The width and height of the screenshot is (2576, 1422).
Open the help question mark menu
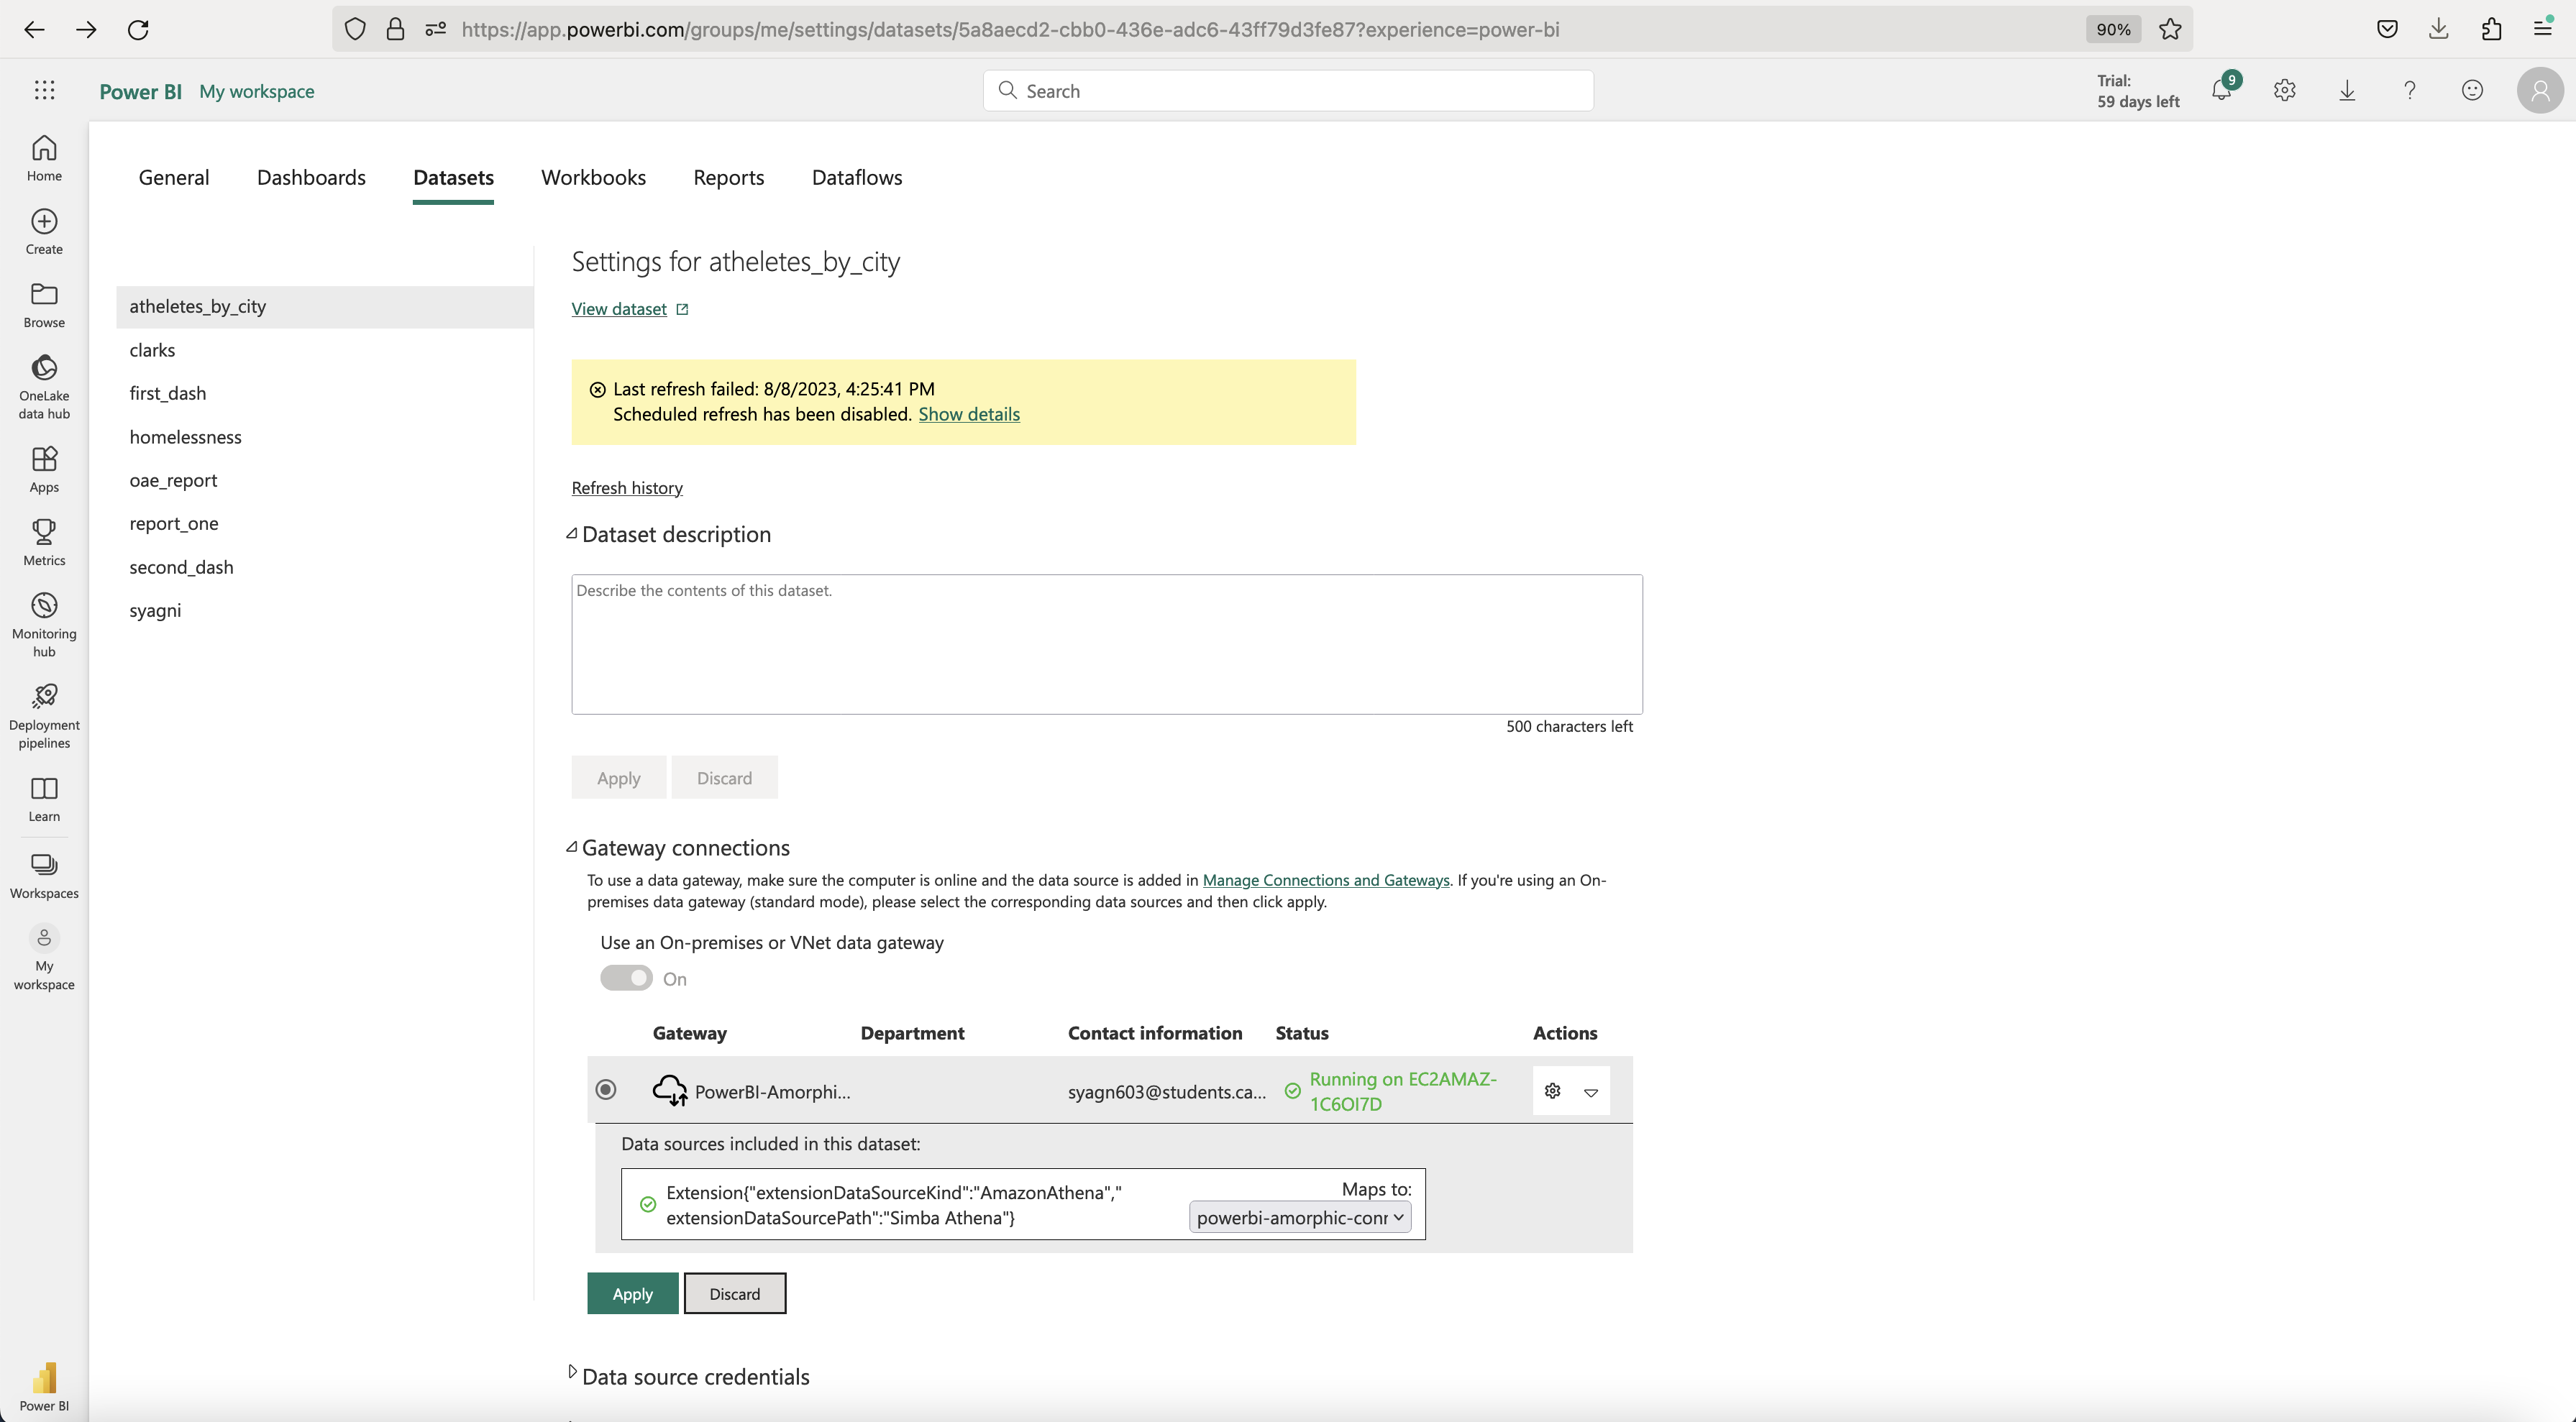coord(2410,91)
